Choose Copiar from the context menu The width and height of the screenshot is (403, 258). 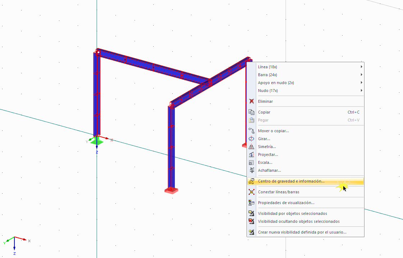pos(305,112)
